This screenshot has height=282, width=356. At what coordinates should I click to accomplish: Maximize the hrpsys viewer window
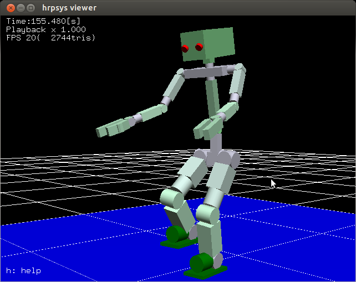tap(30, 8)
